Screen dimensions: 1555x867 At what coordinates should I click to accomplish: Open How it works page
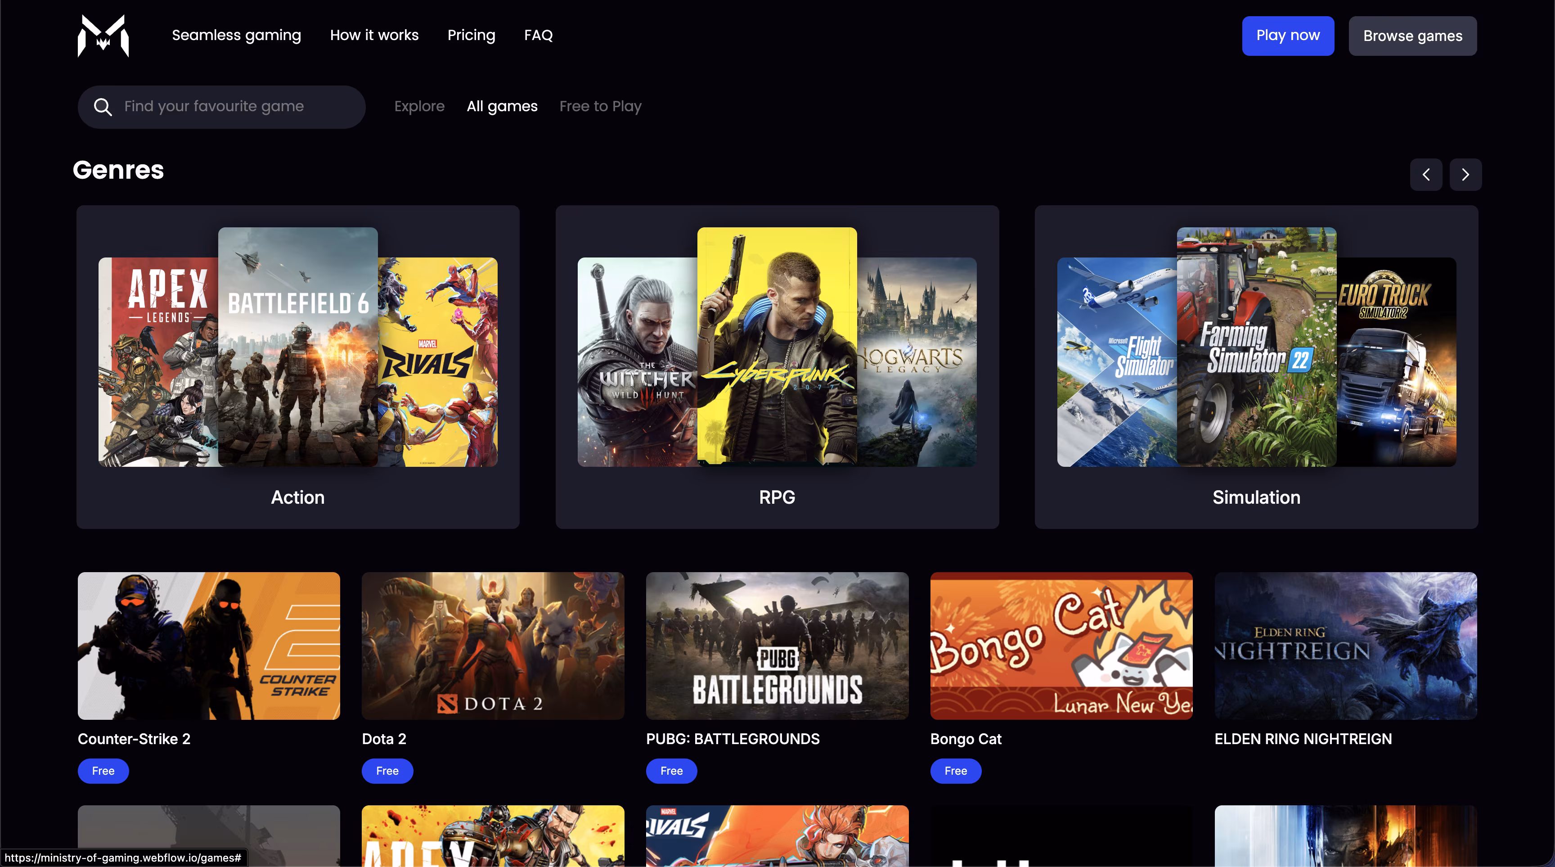coord(373,35)
